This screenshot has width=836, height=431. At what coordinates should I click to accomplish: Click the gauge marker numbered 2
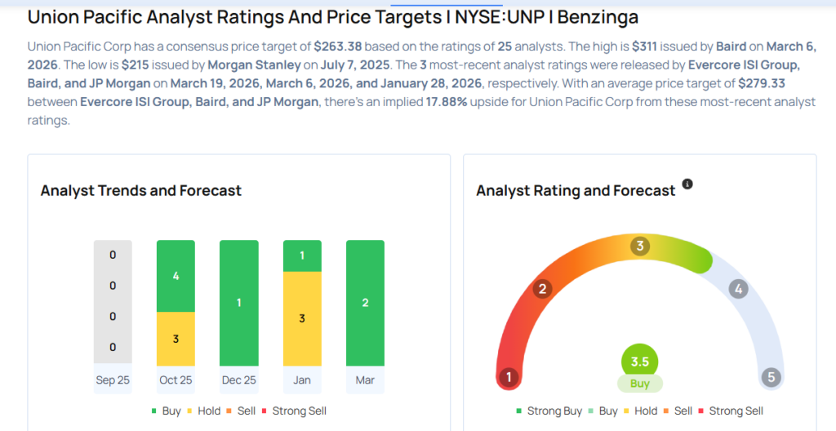[540, 288]
